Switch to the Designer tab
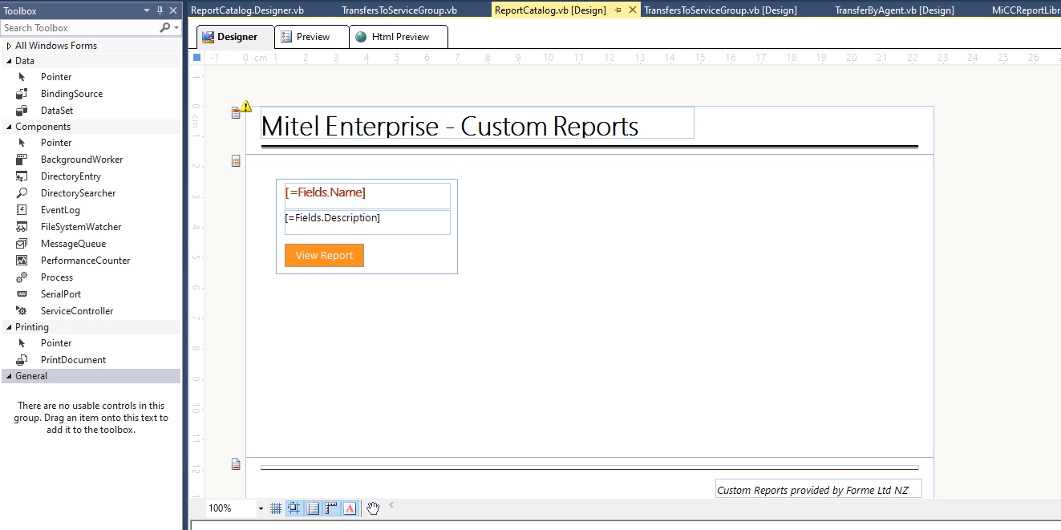 [x=236, y=37]
